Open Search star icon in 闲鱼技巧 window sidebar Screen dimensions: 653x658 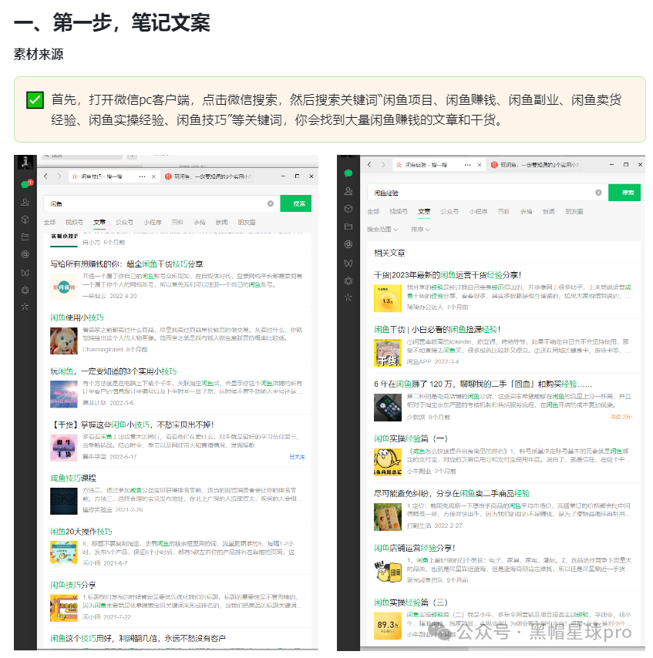(25, 307)
